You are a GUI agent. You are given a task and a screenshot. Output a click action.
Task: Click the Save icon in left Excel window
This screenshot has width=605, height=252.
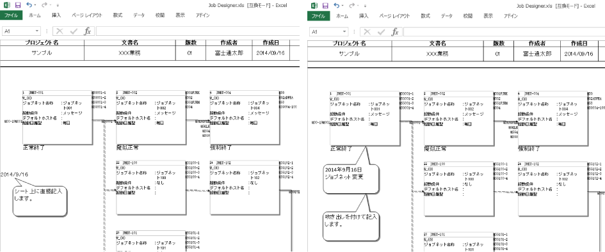click(17, 5)
